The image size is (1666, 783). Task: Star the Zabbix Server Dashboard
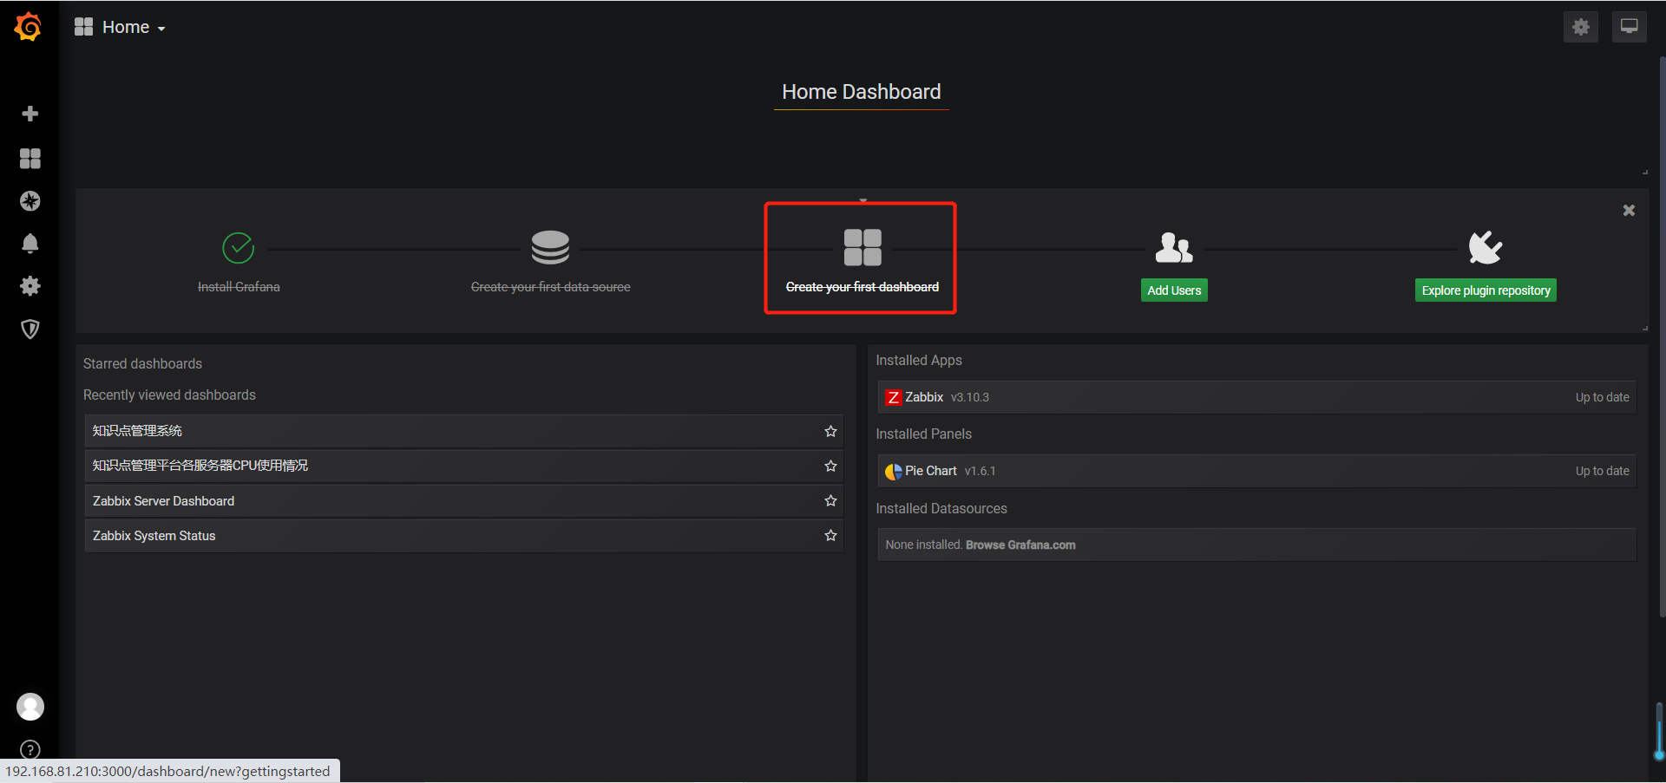point(830,500)
